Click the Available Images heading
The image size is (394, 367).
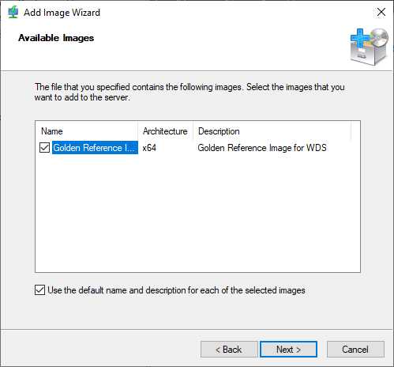(56, 38)
